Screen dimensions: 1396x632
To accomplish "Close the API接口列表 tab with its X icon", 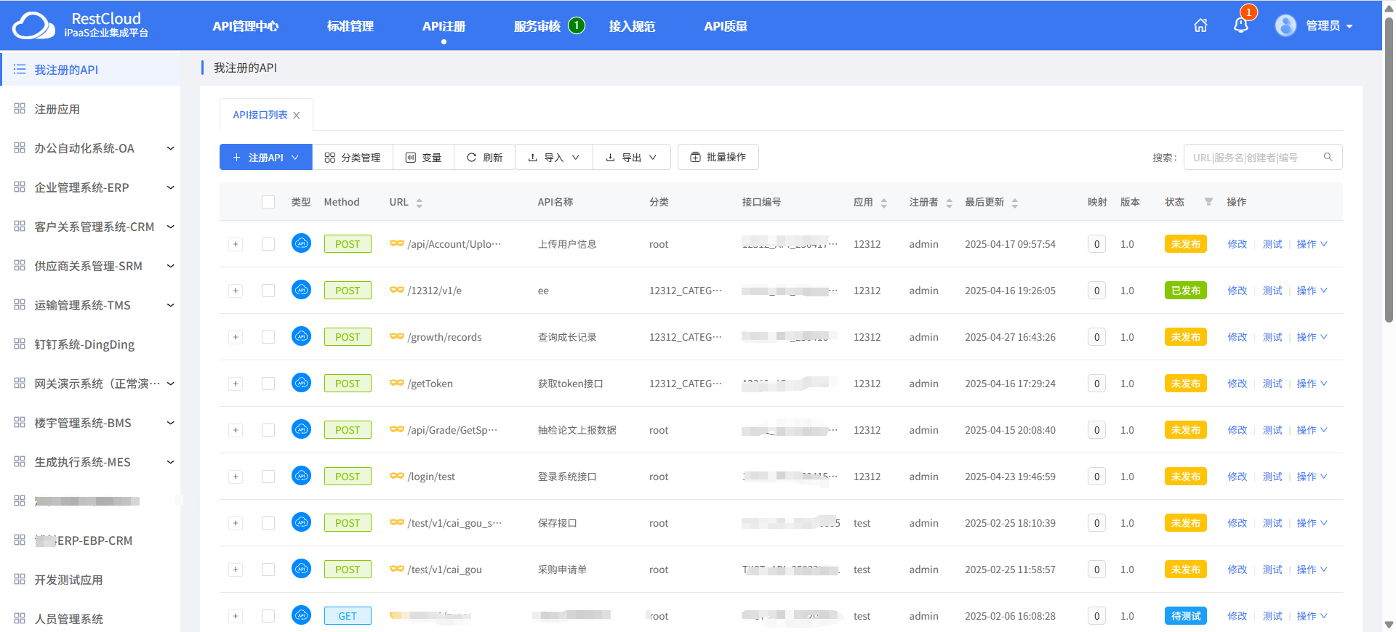I will tap(297, 116).
